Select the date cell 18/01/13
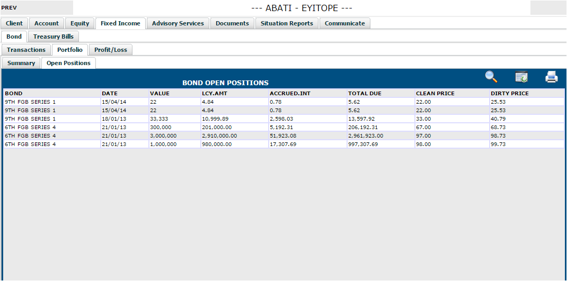The image size is (567, 281). [x=125, y=119]
